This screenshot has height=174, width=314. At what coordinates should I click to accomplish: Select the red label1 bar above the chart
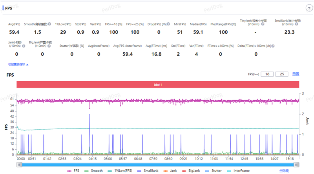(158, 84)
